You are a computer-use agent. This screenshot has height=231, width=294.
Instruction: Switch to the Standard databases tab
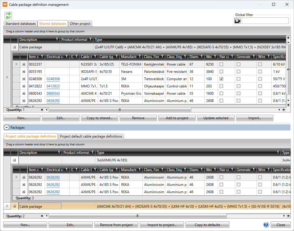21,24
